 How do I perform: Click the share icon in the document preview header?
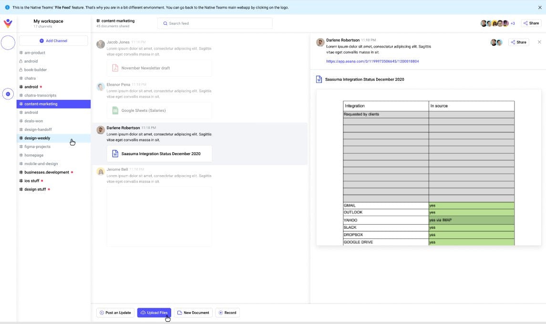point(518,42)
